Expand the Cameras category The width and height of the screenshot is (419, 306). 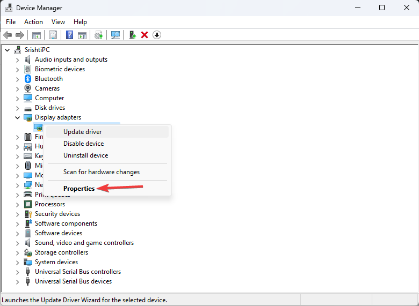[18, 89]
